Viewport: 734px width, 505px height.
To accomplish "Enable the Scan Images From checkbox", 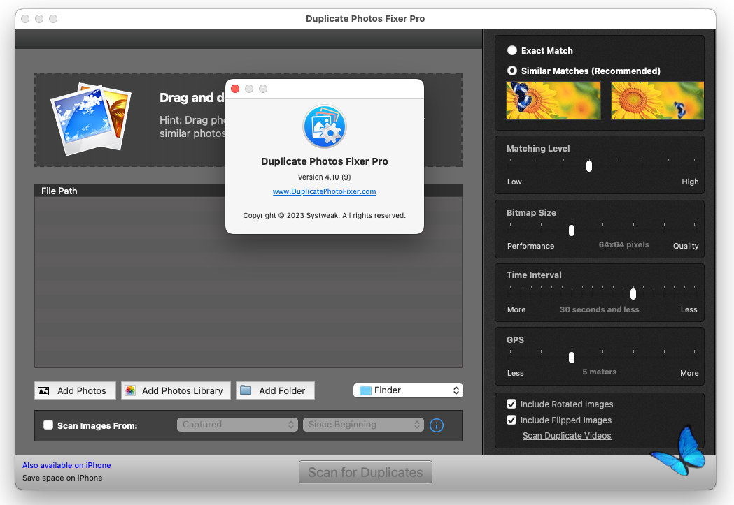I will click(x=48, y=425).
